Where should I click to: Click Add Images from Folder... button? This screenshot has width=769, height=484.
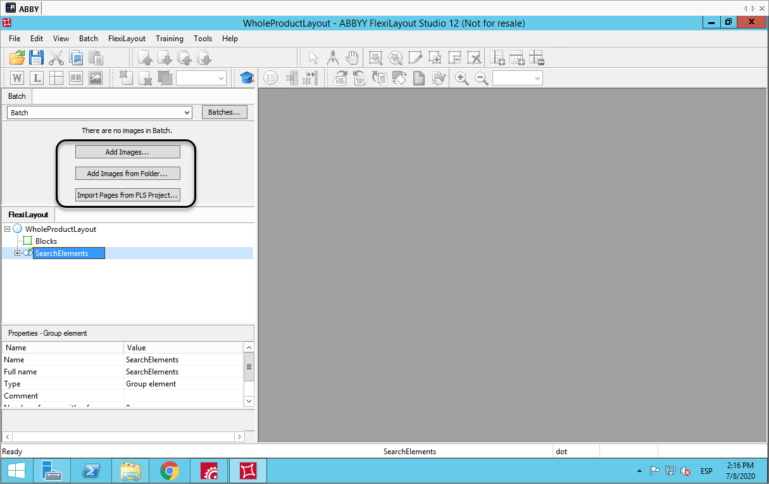tap(128, 174)
